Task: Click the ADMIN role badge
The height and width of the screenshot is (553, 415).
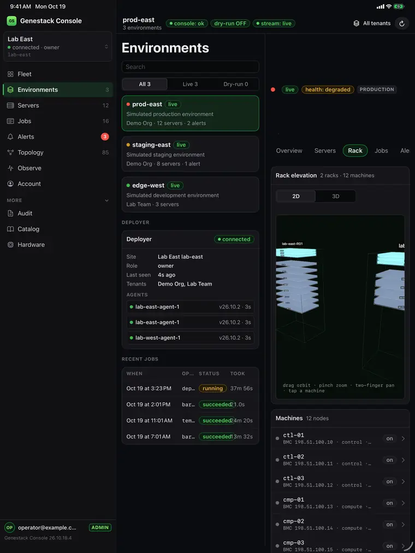Action: (x=100, y=527)
